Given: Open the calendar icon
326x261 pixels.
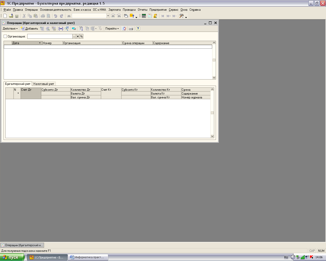Looking at the screenshot, I should click(150, 16).
